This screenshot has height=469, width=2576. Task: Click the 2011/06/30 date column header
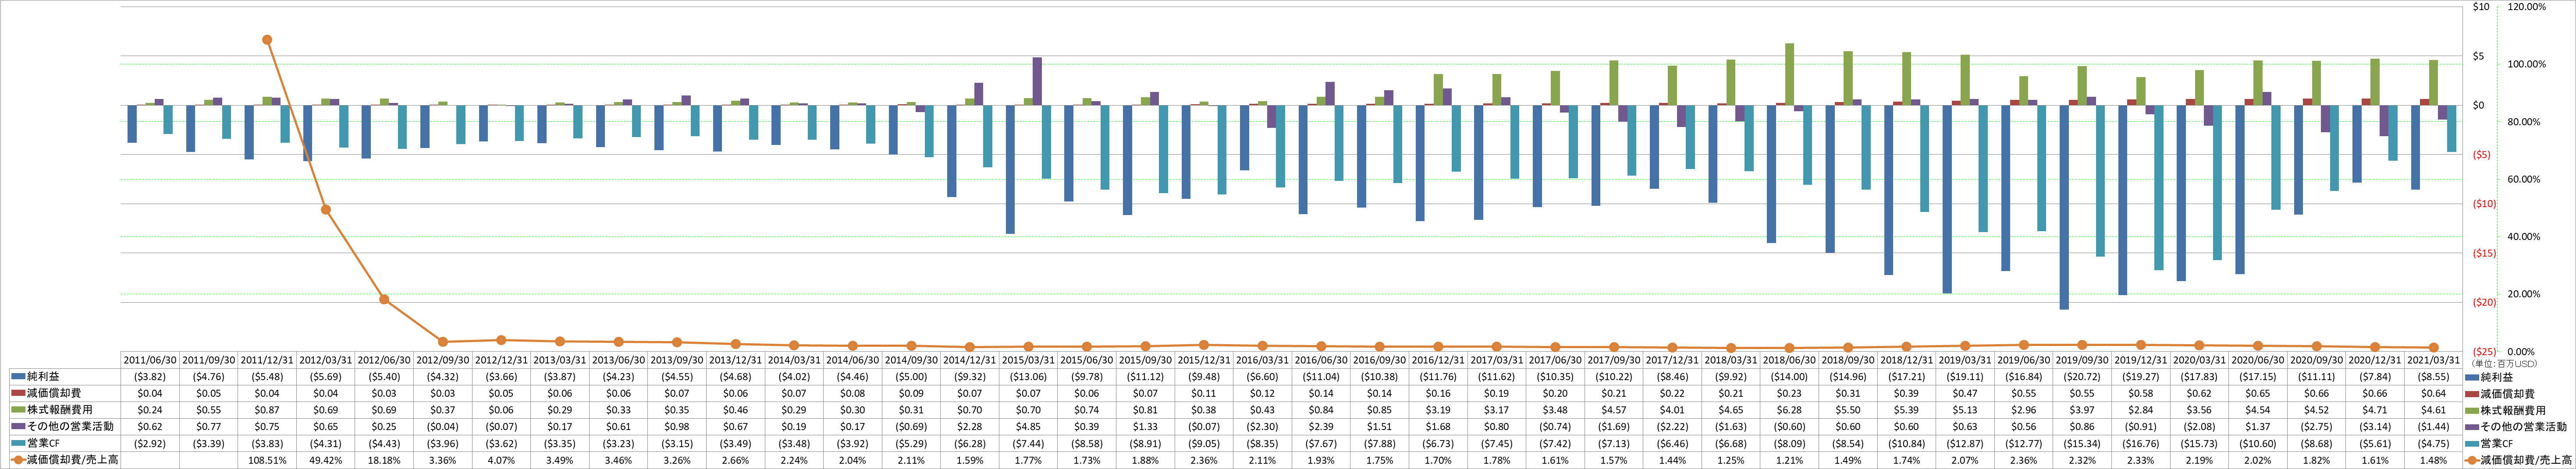150,360
